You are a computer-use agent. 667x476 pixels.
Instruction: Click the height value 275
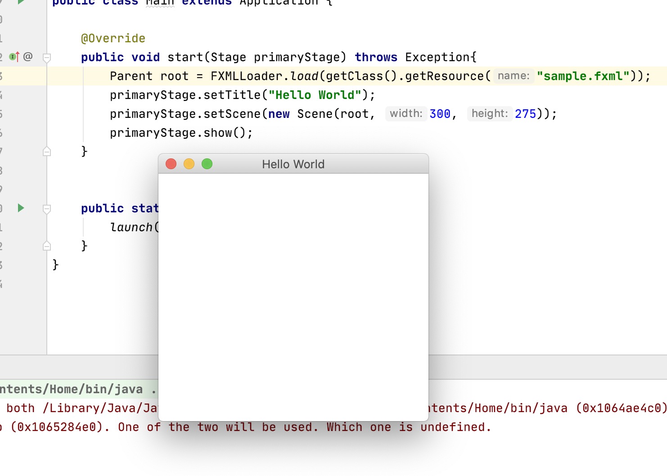[x=525, y=114]
